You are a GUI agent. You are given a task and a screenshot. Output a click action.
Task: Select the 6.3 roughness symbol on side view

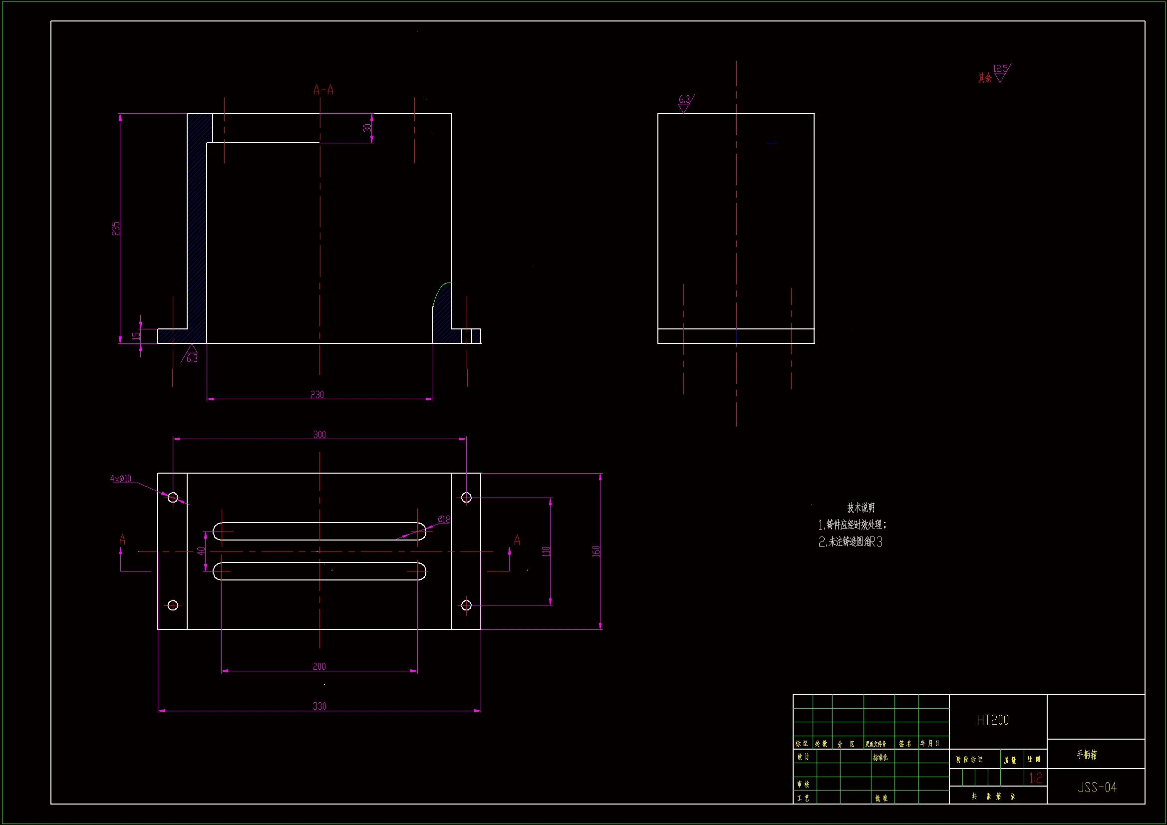[x=685, y=103]
